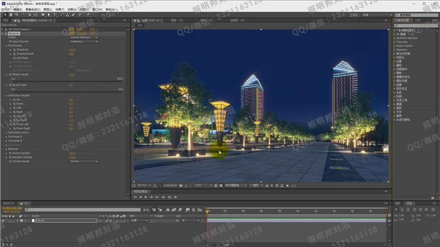This screenshot has width=440, height=247.
Task: Jump to first frame in preview panel
Action: [x=135, y=197]
